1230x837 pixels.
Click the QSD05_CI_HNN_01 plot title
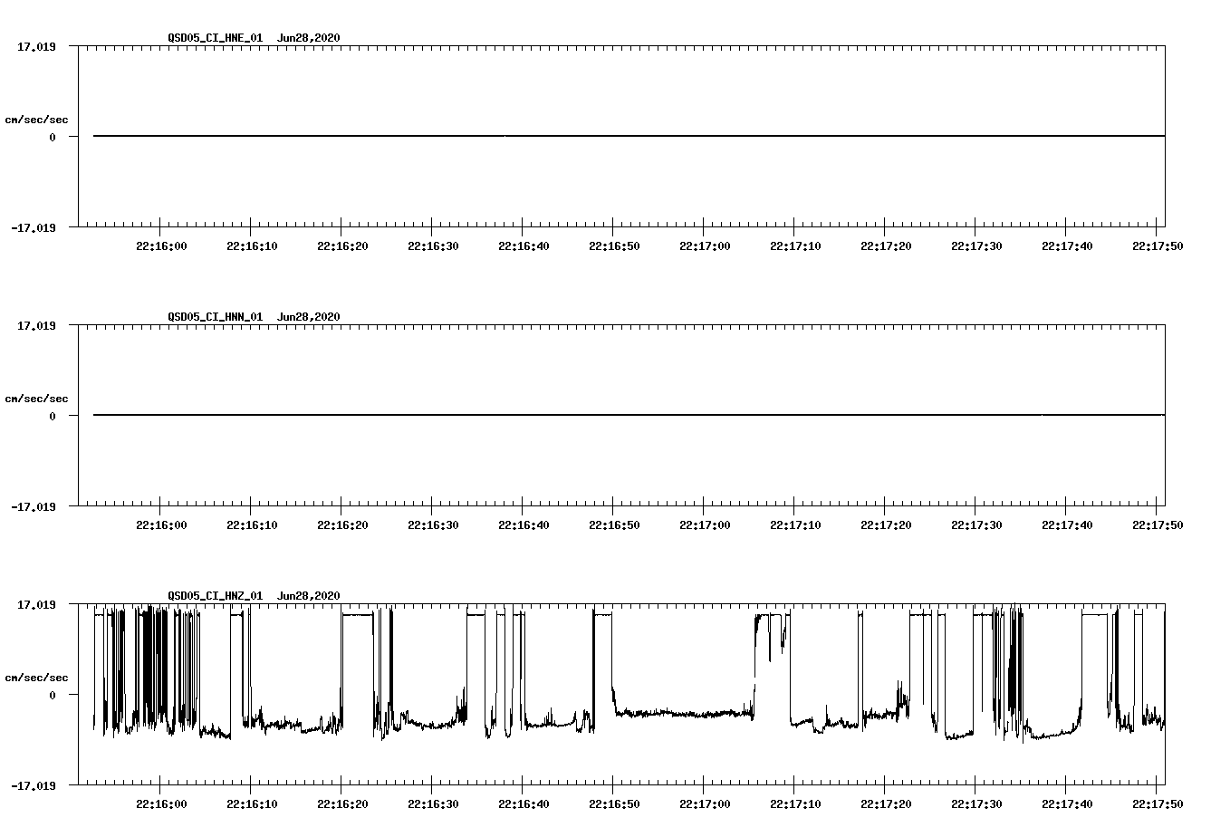point(216,317)
